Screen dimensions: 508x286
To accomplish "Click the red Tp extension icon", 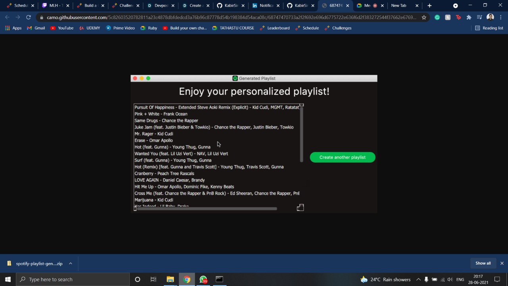I will tap(458, 17).
